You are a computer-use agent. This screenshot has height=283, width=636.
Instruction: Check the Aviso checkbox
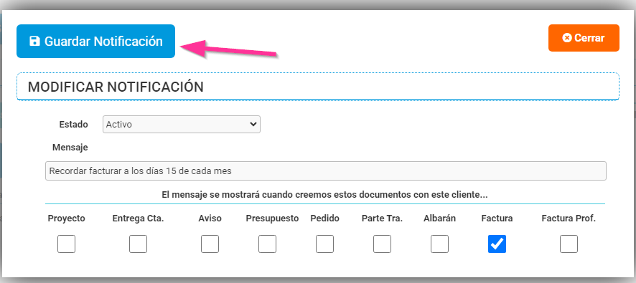pos(210,244)
